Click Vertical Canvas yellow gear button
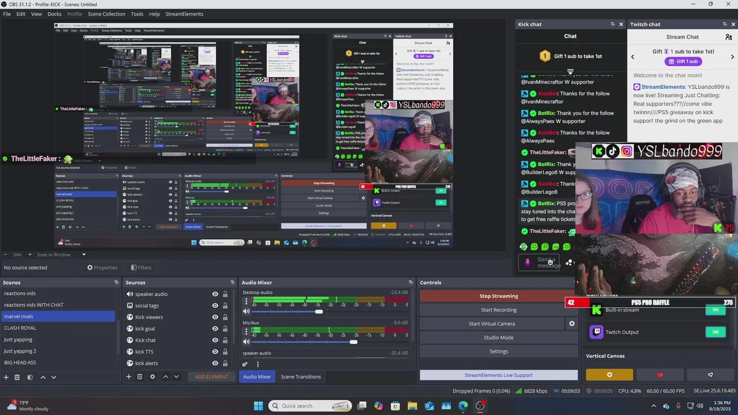Screen dimensions: 738x415 (x=609, y=375)
